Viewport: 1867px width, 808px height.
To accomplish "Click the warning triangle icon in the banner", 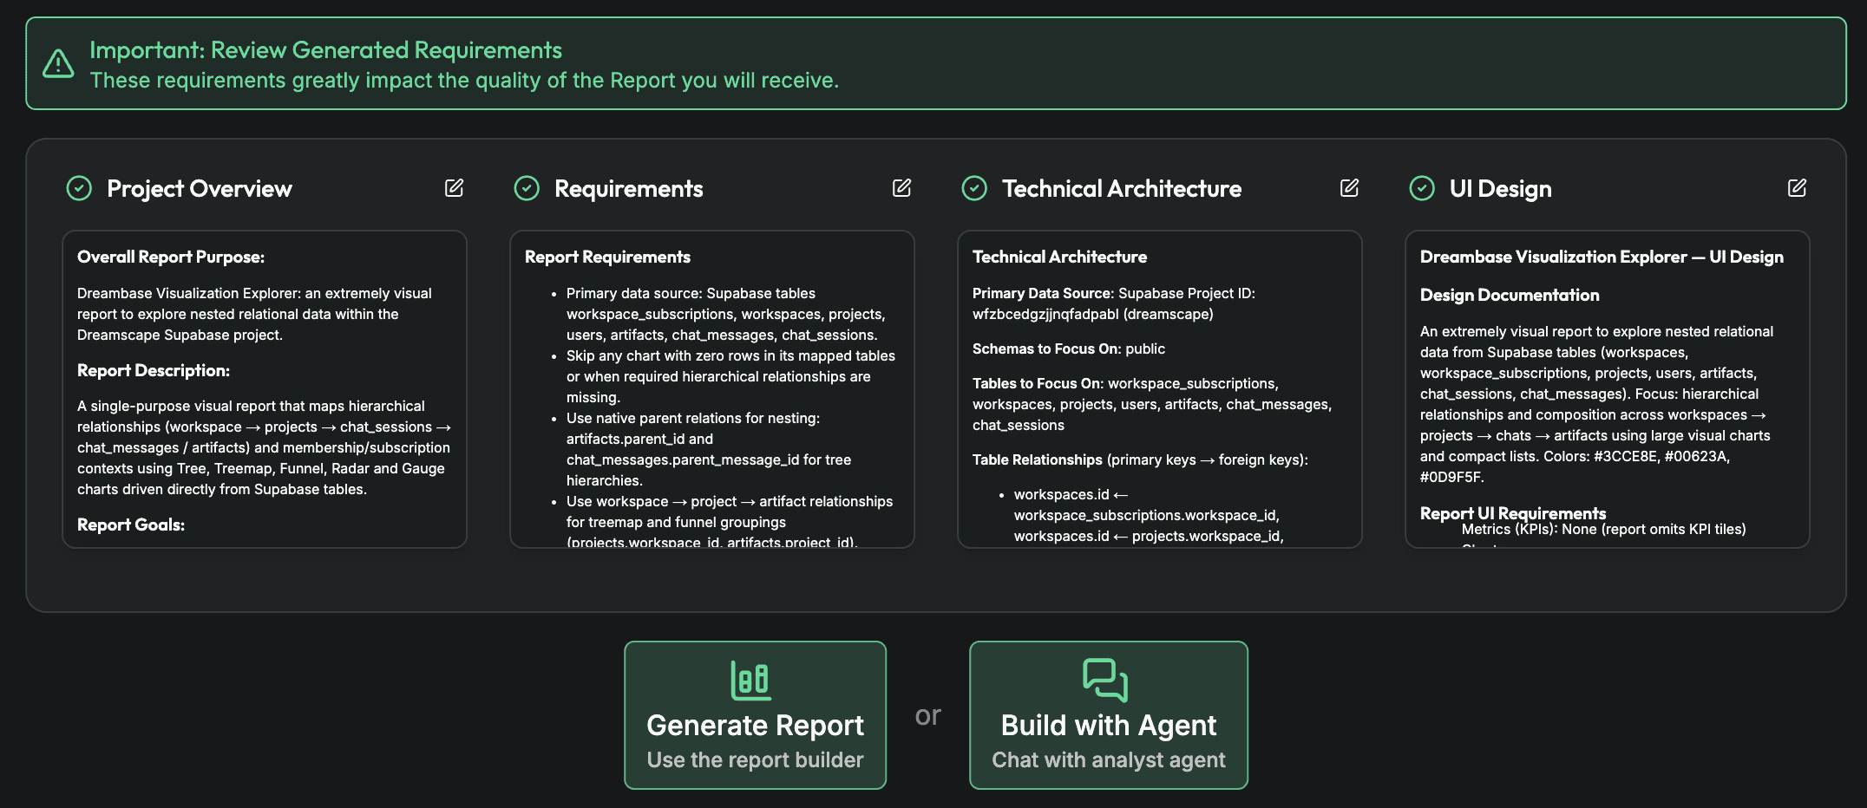I will (x=58, y=63).
